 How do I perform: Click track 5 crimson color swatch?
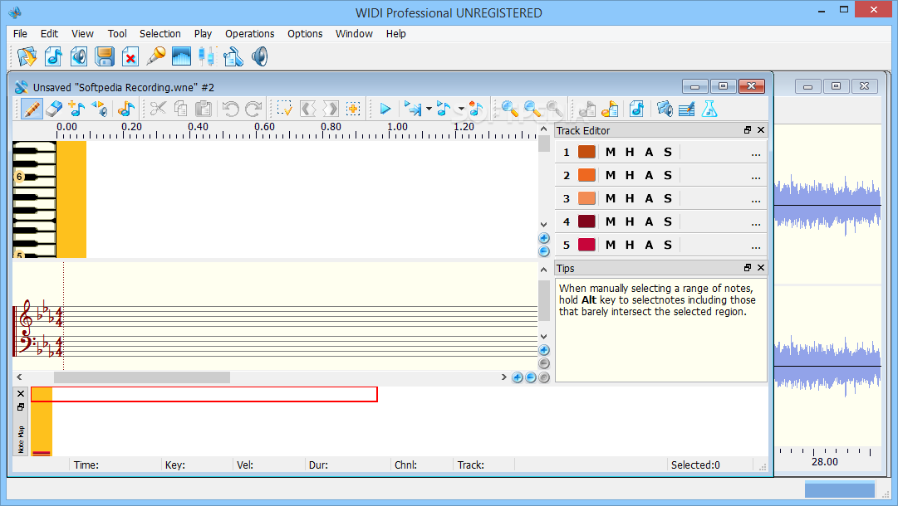click(x=587, y=245)
